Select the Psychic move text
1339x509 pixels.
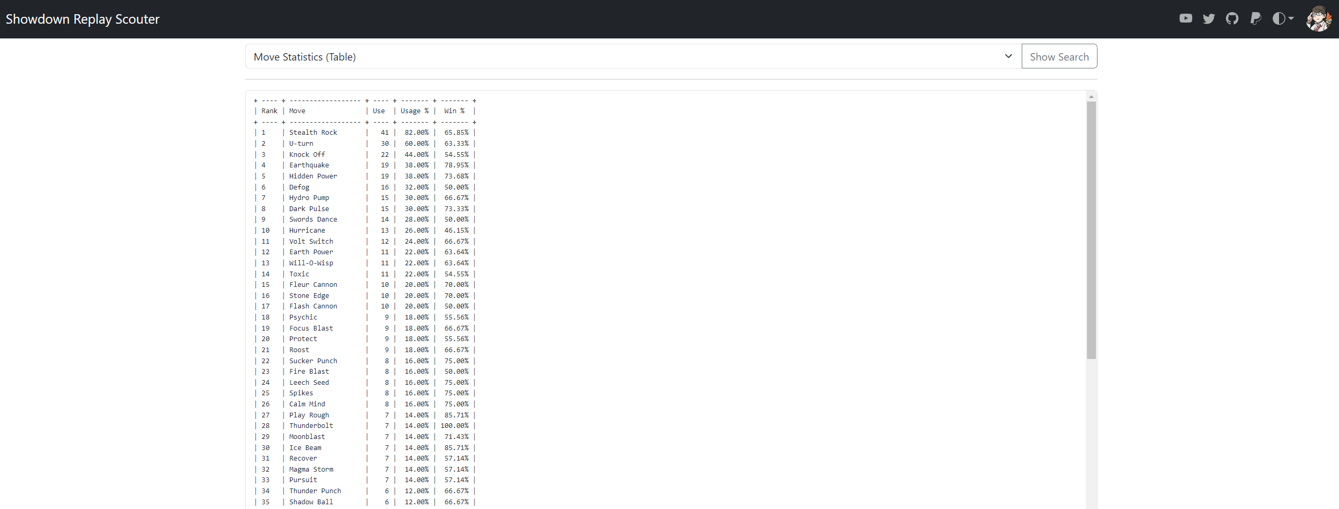[303, 317]
